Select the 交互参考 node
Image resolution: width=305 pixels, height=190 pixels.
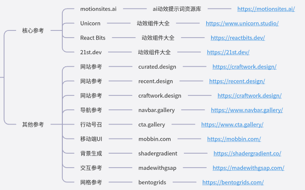click(x=91, y=168)
